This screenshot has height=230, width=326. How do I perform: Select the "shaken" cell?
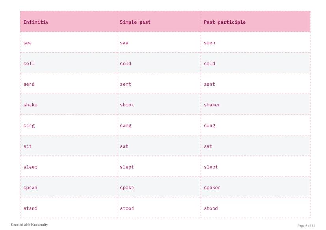pyautogui.click(x=212, y=105)
